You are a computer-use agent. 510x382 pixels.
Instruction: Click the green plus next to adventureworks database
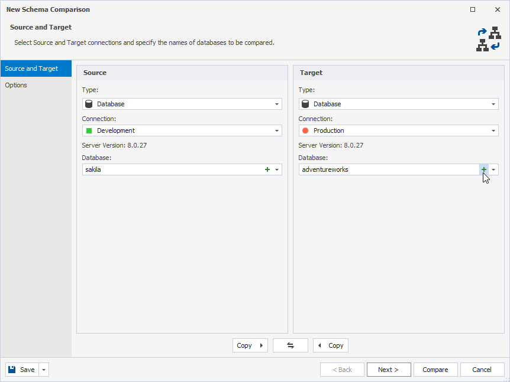[x=484, y=169]
